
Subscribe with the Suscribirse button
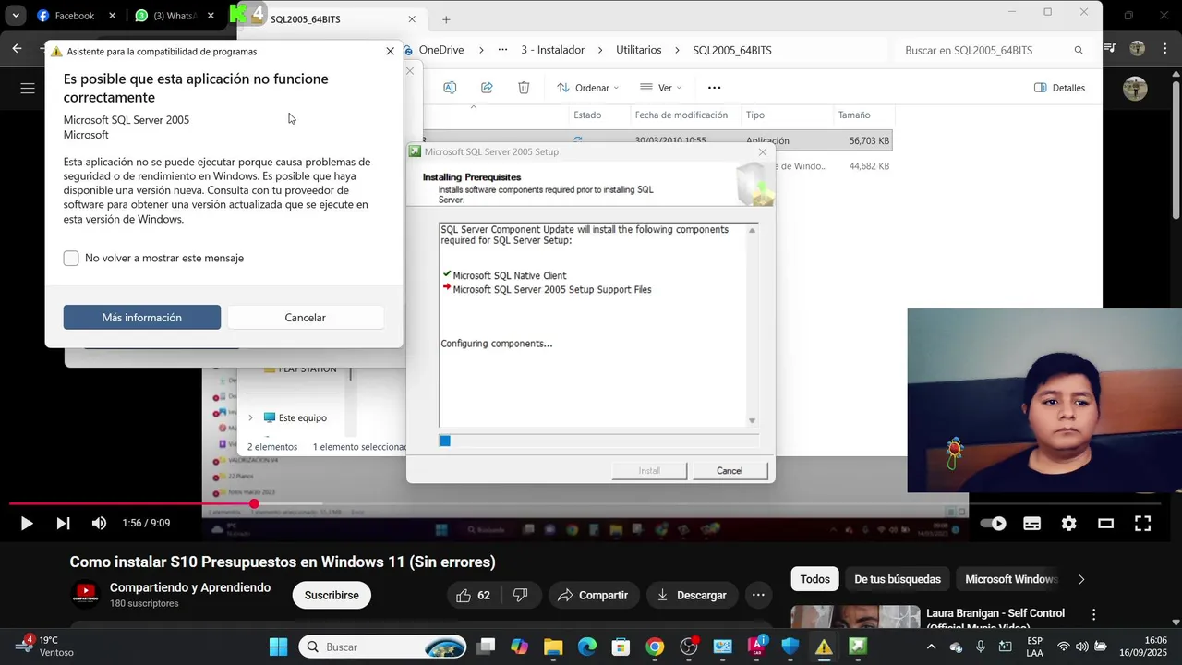332,595
